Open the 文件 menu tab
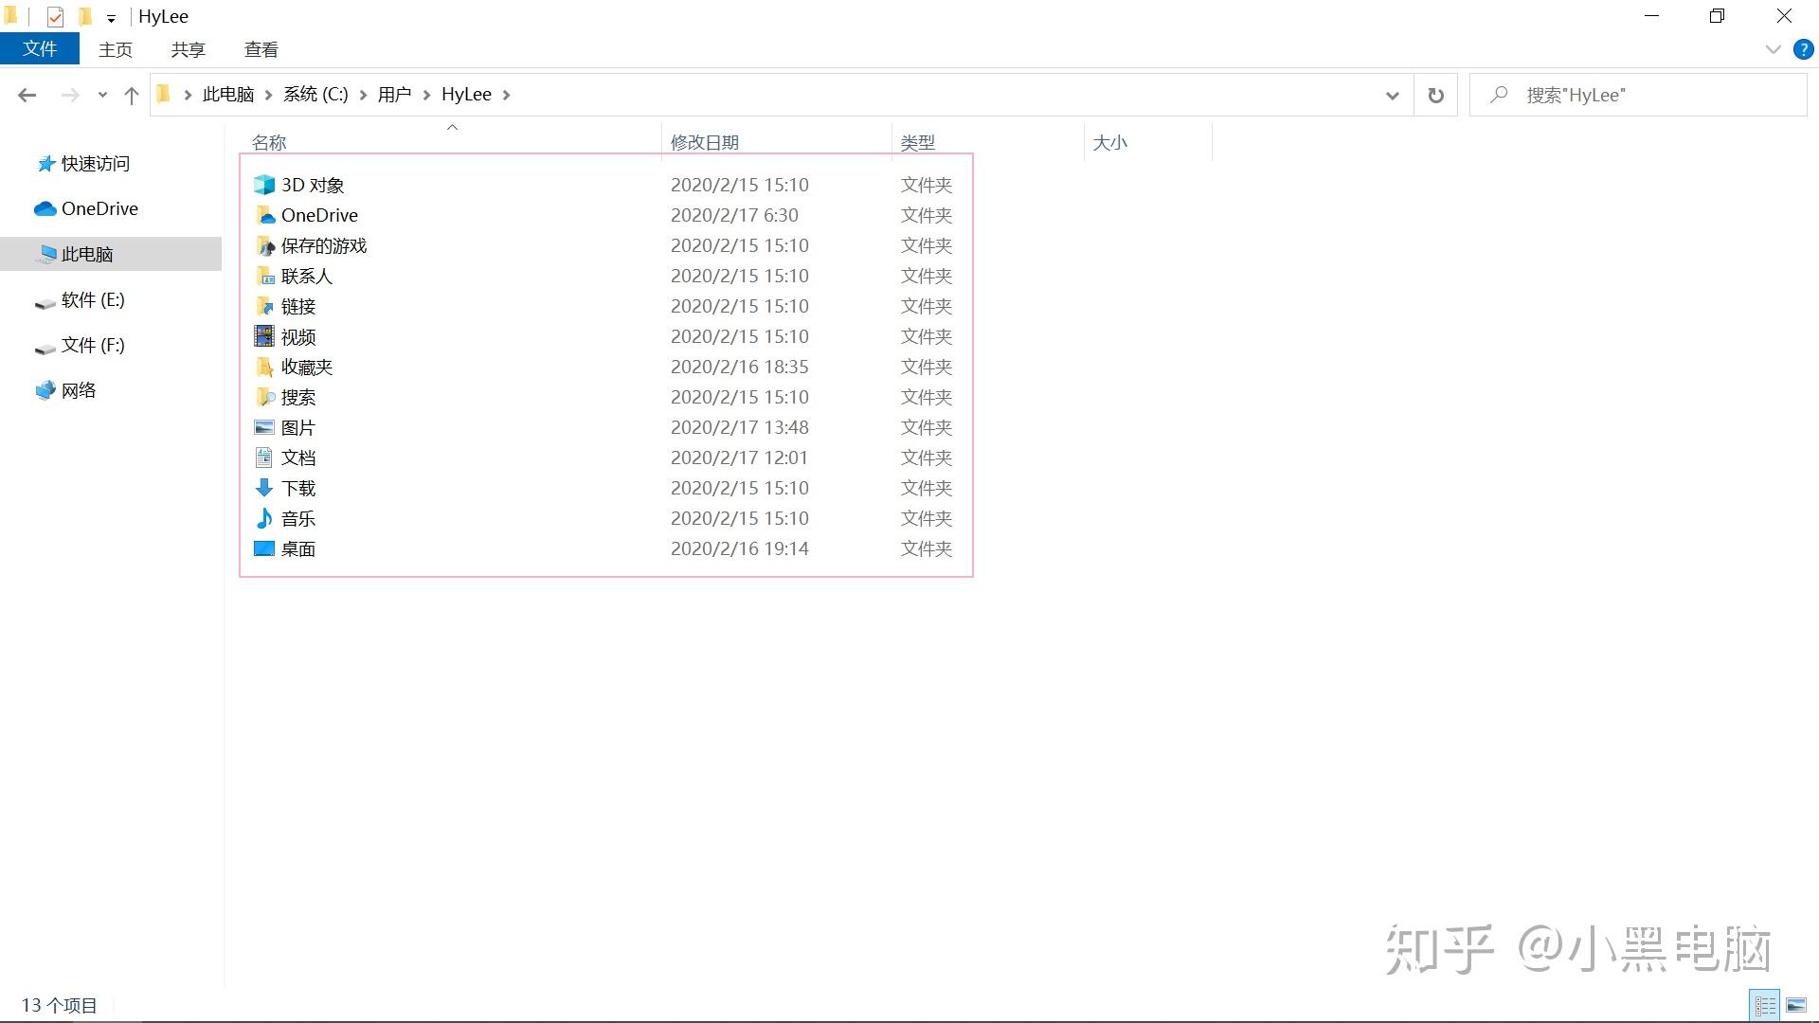 [40, 49]
